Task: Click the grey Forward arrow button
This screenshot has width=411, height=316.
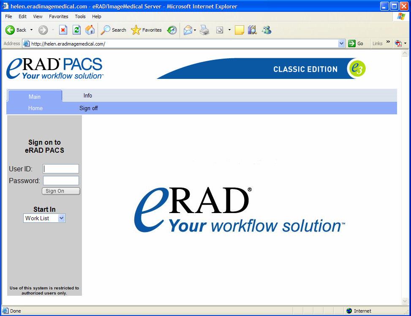Action: tap(43, 30)
